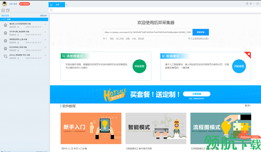Click the 注册 (register) link
Viewport: 261px width, 152px height.
click(x=11, y=4)
